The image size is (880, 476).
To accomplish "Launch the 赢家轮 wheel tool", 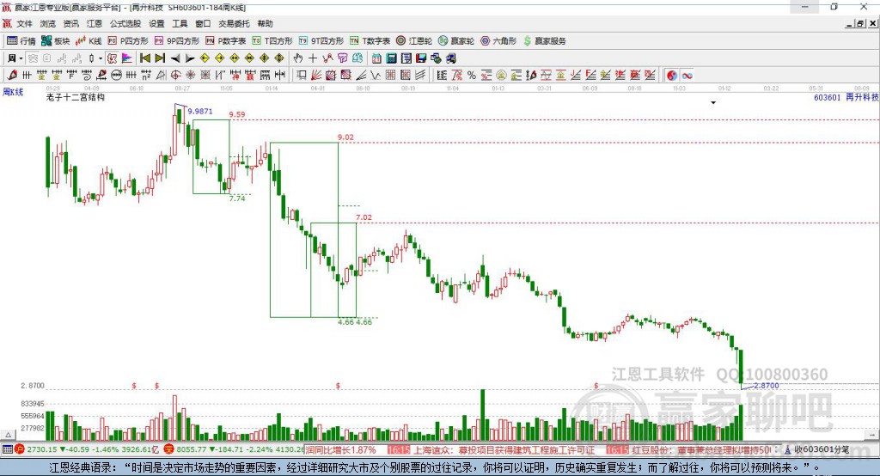I will (x=456, y=41).
